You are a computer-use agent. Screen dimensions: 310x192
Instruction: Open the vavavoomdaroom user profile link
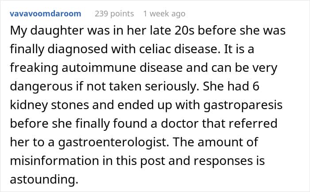pyautogui.click(x=45, y=13)
